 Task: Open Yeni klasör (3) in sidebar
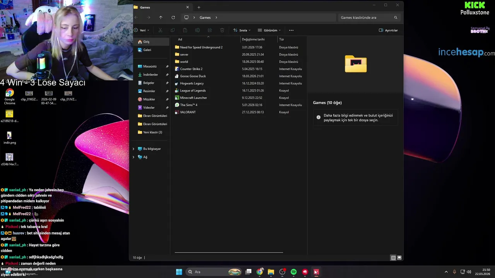point(151,132)
